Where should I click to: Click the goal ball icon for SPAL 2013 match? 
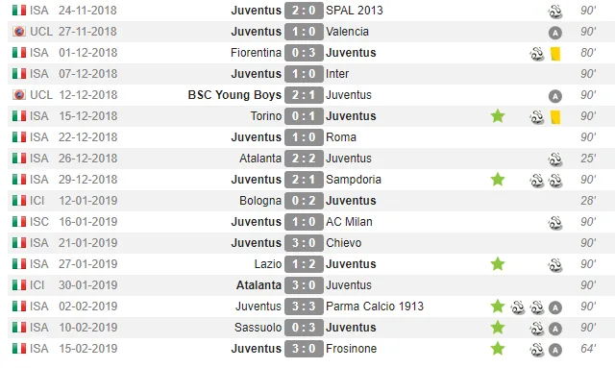pyautogui.click(x=555, y=12)
